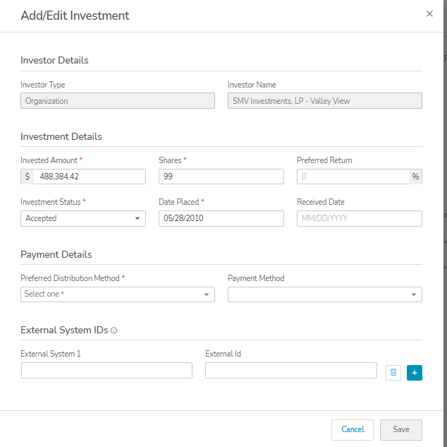The width and height of the screenshot is (447, 447).
Task: Click the External System 1 text box
Action: pos(106,371)
